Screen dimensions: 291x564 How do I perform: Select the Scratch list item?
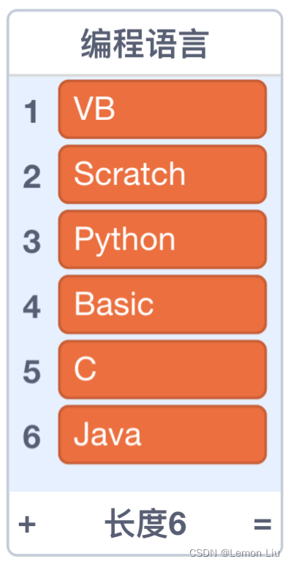[162, 174]
